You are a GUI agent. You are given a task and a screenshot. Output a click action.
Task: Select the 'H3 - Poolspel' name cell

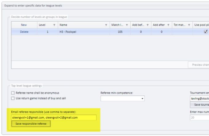84,32
